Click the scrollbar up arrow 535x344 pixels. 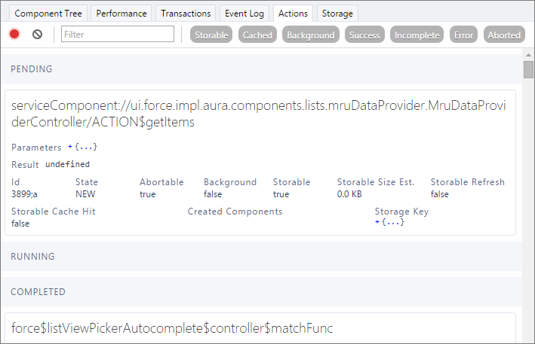click(x=528, y=55)
